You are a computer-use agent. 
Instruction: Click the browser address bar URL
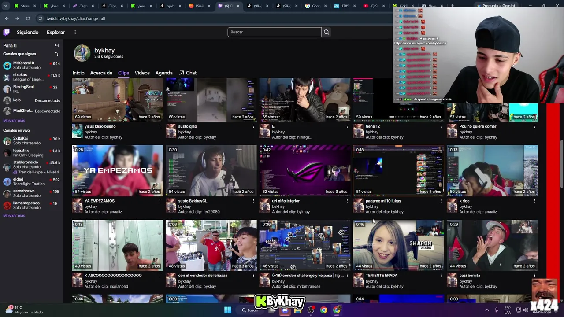[76, 18]
